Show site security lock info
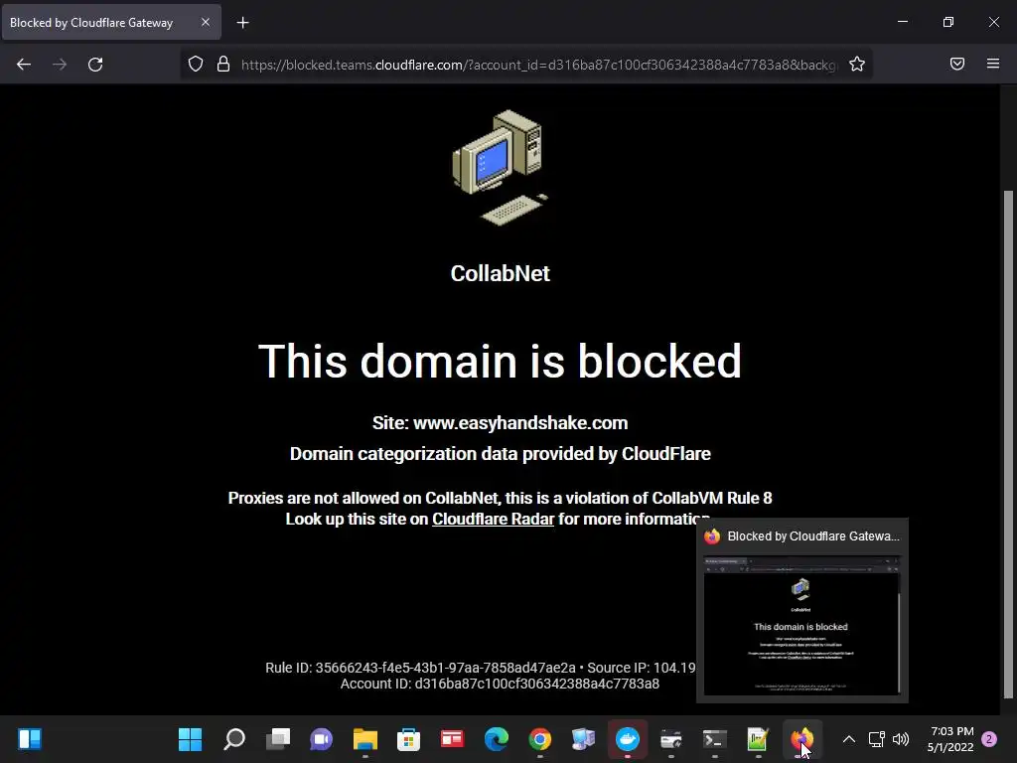This screenshot has width=1017, height=763. click(223, 65)
